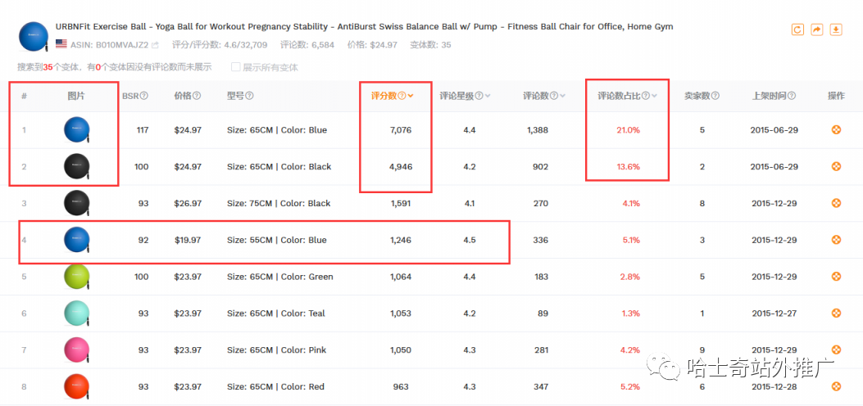This screenshot has height=406, width=863.
Task: Click the 'Size: 75CM | Color: Black' cell
Action: [x=279, y=203]
